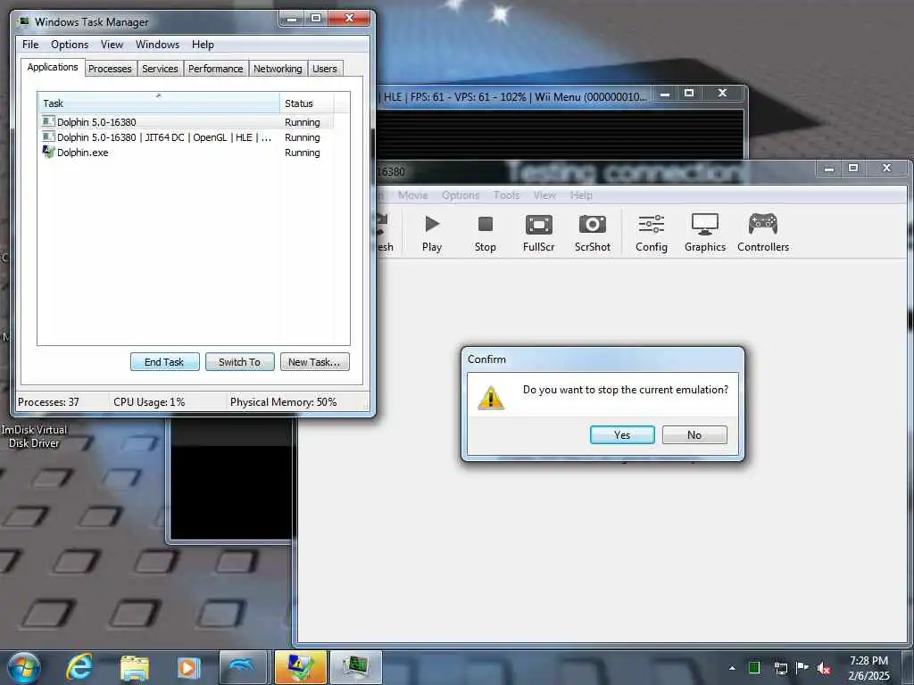This screenshot has height=685, width=914.
Task: Sort list by Status column header
Action: coord(307,103)
